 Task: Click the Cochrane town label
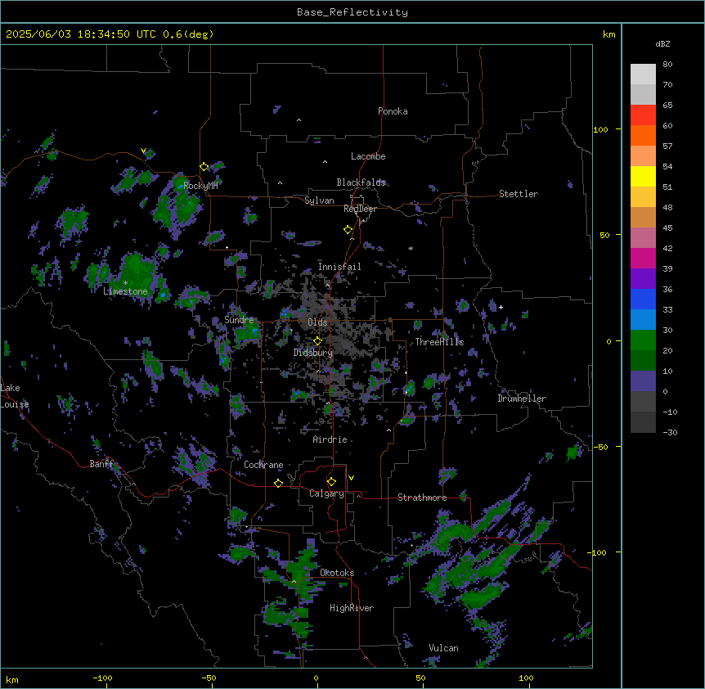(x=263, y=465)
